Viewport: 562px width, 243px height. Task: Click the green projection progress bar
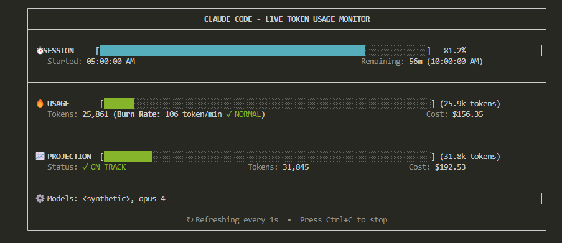[x=128, y=156]
